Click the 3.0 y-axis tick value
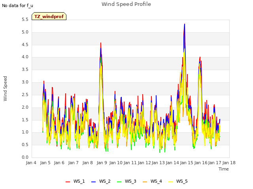Screen dimensions: 253x189 click(25, 82)
